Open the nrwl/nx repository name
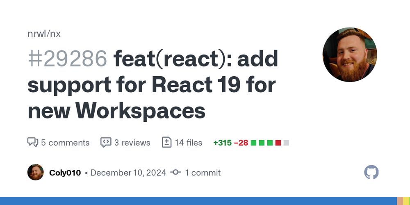The width and height of the screenshot is (410, 205). coord(44,34)
